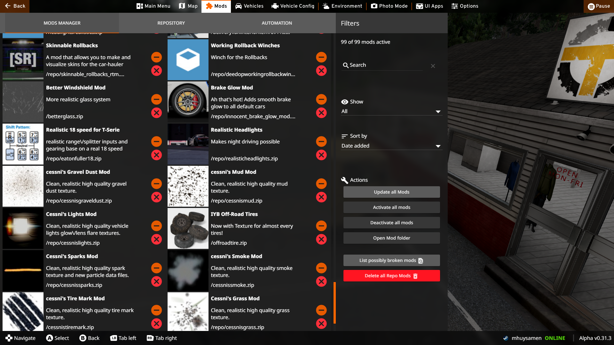
Task: Open Mod folder
Action: [x=391, y=238]
